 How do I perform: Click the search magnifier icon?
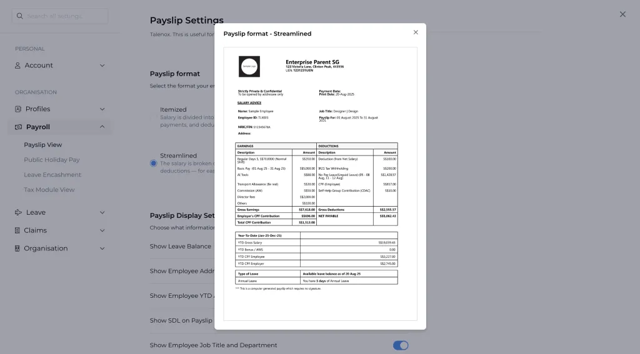click(x=19, y=16)
